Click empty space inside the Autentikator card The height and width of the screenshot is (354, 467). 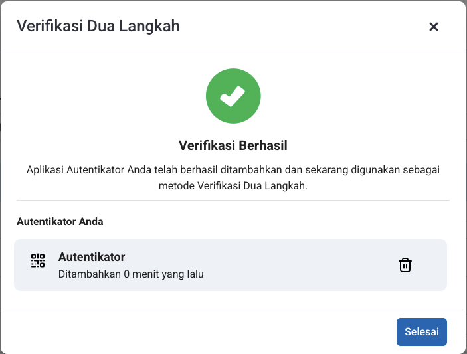pyautogui.click(x=299, y=265)
